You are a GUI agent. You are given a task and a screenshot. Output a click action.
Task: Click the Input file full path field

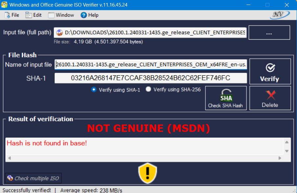(x=150, y=32)
